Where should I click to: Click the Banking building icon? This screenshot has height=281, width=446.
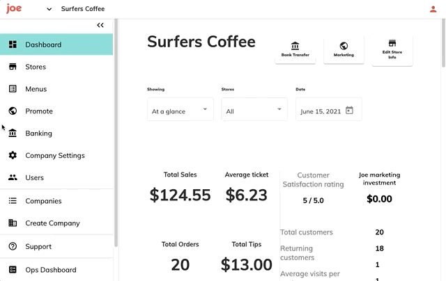click(13, 133)
